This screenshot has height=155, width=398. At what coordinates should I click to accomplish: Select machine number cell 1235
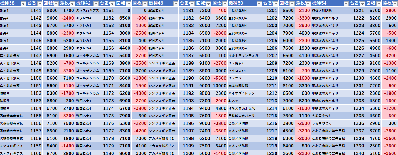(x=357, y=116)
